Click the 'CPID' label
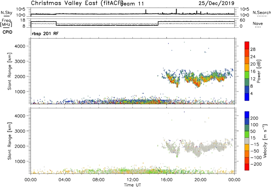Image resolution: width=271 pixels, height=187 pixels. point(7,32)
